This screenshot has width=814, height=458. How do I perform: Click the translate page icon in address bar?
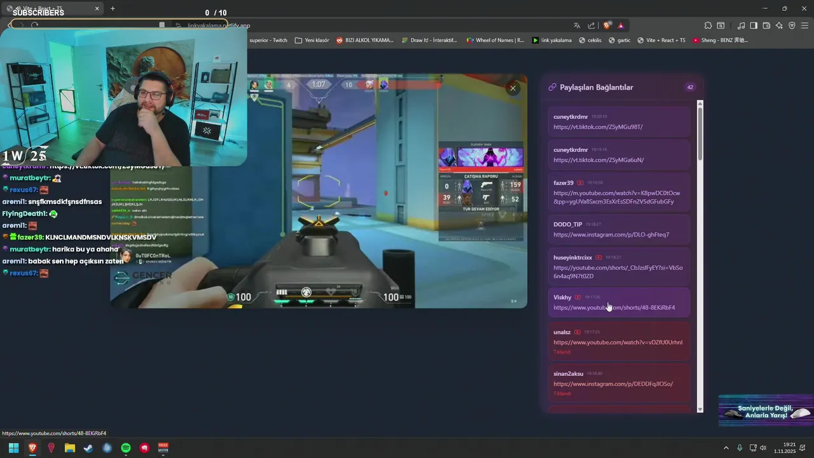click(x=577, y=25)
